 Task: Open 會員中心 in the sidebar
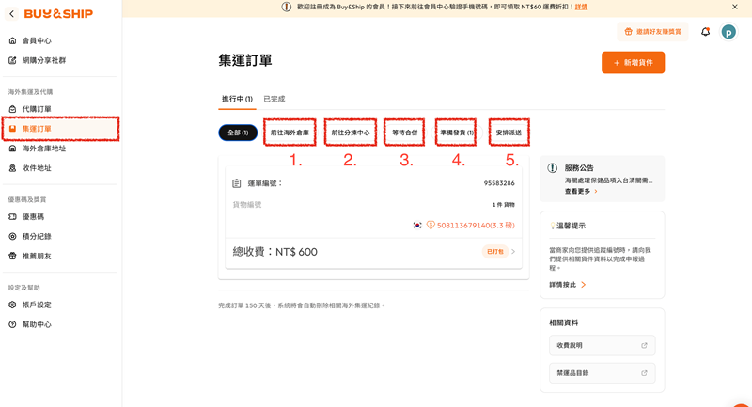tap(37, 41)
